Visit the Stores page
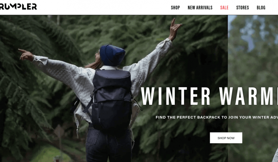278x162 pixels. (x=243, y=8)
